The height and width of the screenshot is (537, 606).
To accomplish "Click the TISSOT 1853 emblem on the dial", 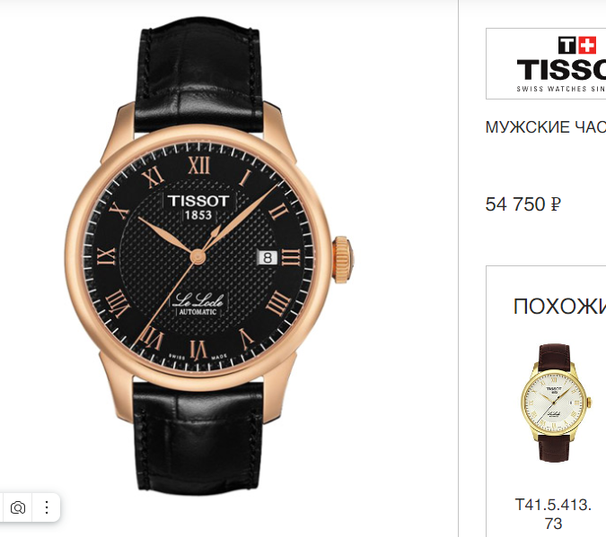I will pyautogui.click(x=198, y=207).
